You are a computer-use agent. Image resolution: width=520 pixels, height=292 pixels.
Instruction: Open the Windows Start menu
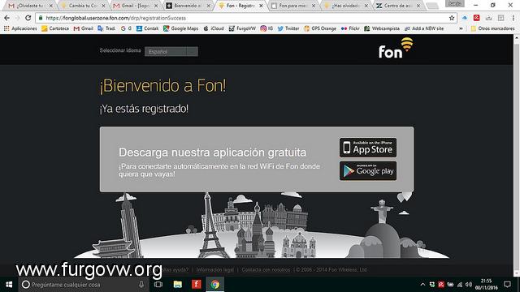[9, 285]
